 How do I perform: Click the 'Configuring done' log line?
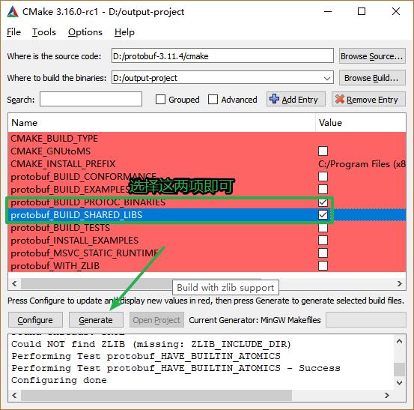click(x=59, y=381)
